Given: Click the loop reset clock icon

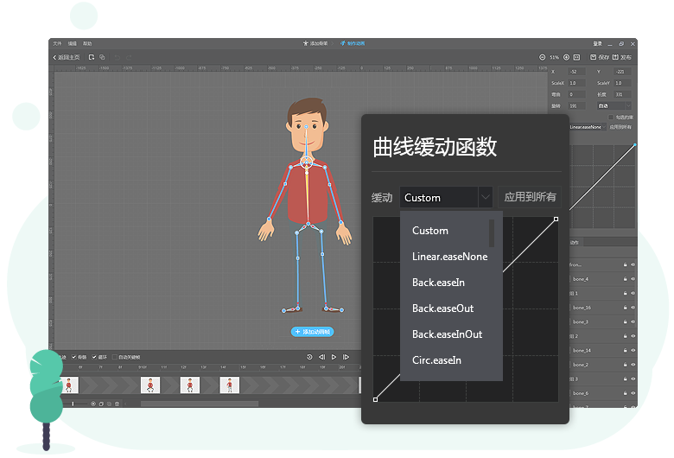Looking at the screenshot, I should [309, 357].
